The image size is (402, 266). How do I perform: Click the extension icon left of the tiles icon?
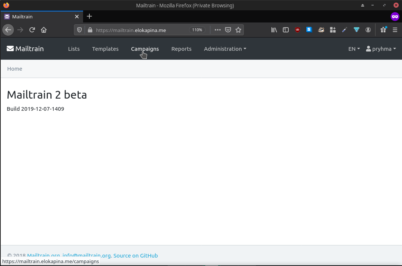click(321, 30)
